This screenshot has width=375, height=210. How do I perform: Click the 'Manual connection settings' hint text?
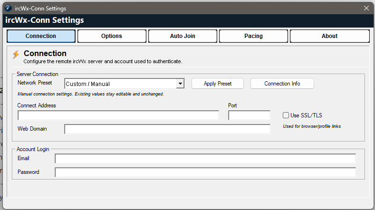[x=91, y=94]
